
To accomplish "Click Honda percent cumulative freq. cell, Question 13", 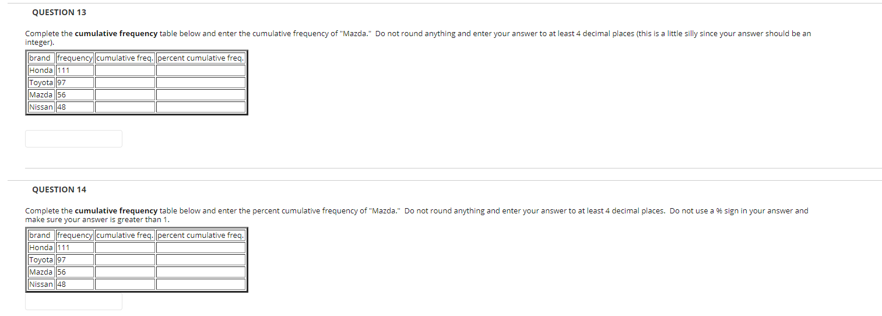I will [201, 70].
